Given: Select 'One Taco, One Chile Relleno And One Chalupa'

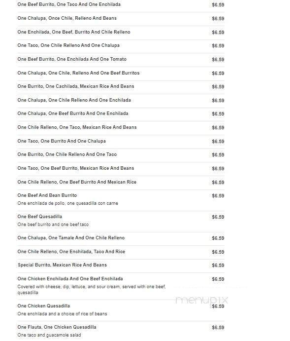Looking at the screenshot, I should coord(68,45).
